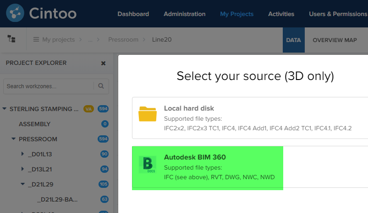Close the Project Explorer panel
The height and width of the screenshot is (213, 368).
click(103, 63)
